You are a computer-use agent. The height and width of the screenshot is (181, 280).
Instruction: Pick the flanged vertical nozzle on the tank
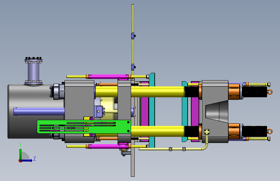click(x=34, y=71)
